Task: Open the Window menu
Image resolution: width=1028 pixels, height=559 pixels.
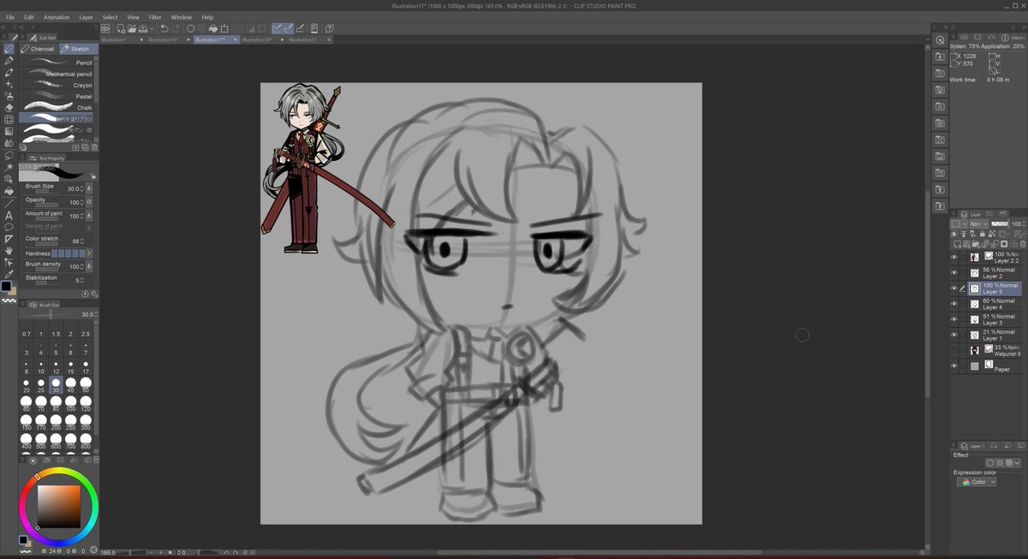Action: pos(182,17)
